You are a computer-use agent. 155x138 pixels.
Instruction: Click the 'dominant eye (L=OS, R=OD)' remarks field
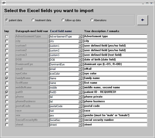pyautogui.click(x=115, y=64)
